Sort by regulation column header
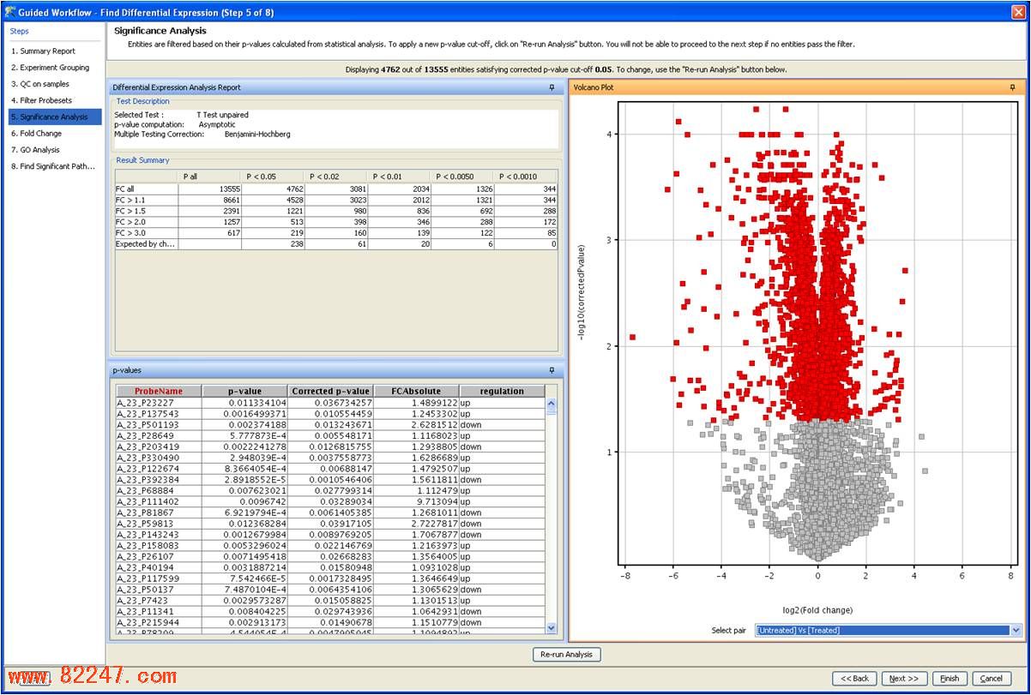1031x695 pixels. 502,391
